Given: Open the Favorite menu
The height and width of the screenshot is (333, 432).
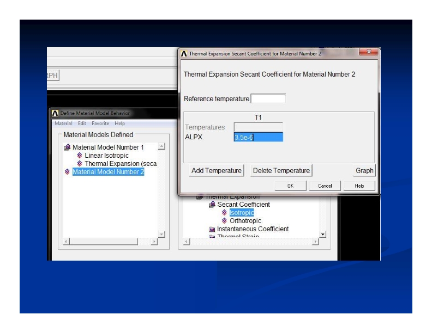Looking at the screenshot, I should 100,124.
